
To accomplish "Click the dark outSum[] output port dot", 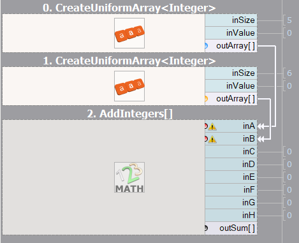I will point(206,228).
